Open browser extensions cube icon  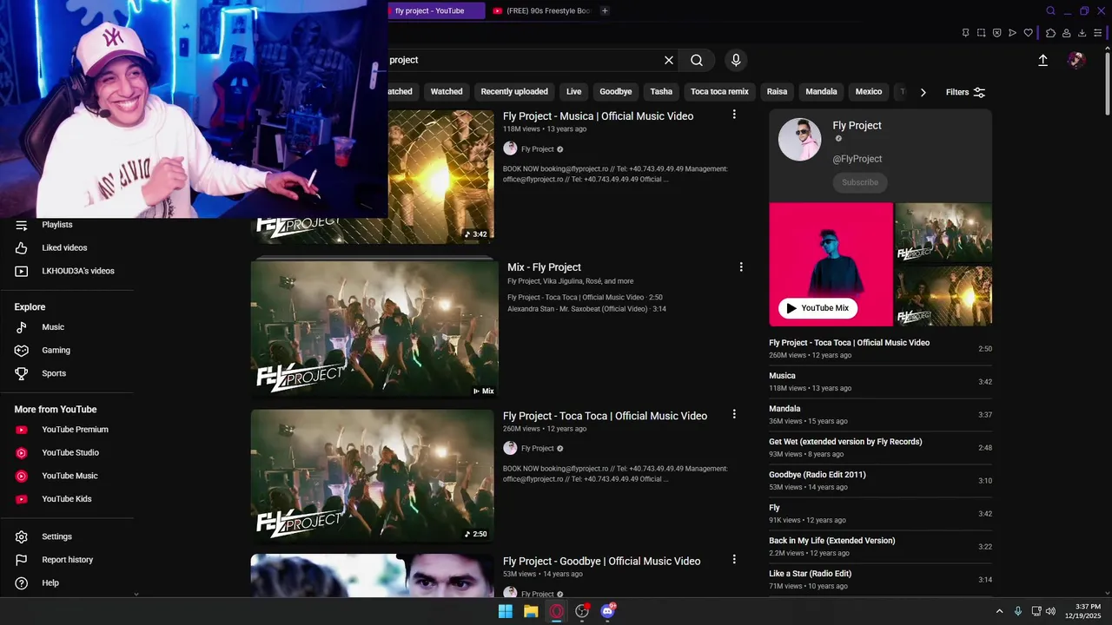point(1050,33)
